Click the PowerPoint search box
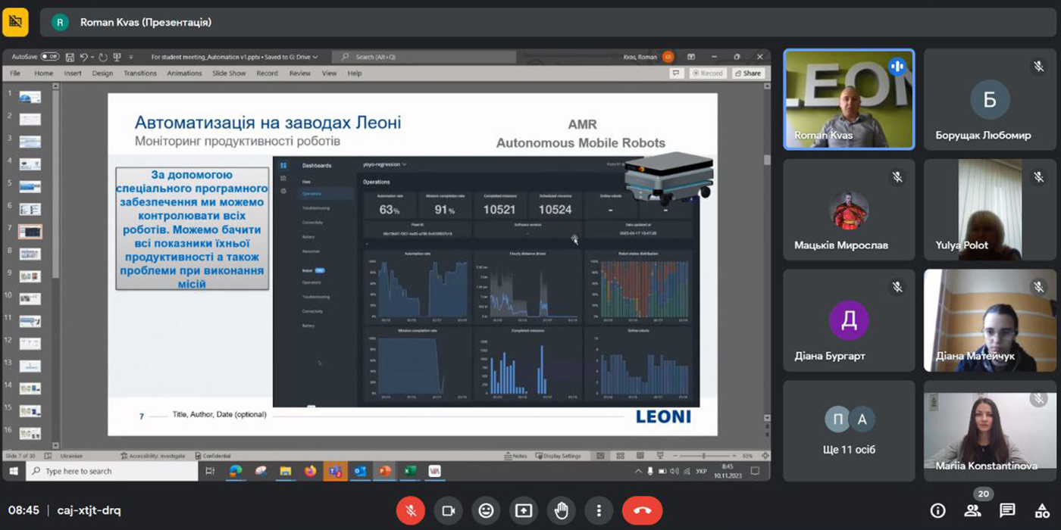The image size is (1061, 530). [424, 57]
